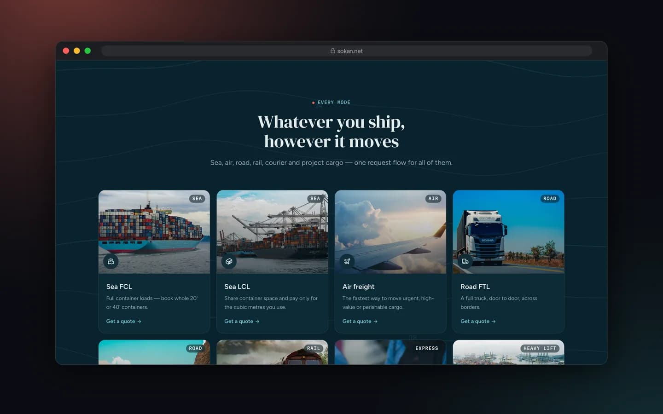Viewport: 663px width, 414px height.
Task: Open Get a quote link under Air freight
Action: [360, 322]
